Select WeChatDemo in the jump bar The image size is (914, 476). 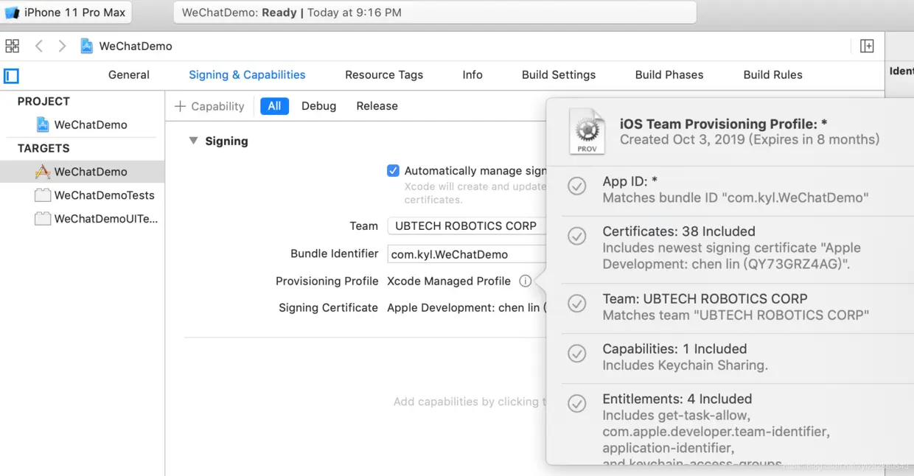click(136, 46)
